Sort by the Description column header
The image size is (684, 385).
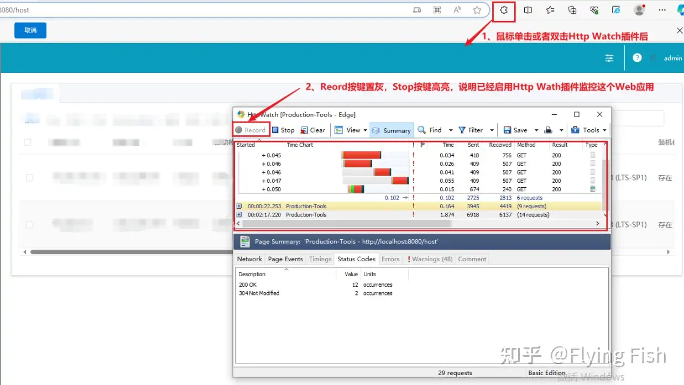[x=252, y=274]
